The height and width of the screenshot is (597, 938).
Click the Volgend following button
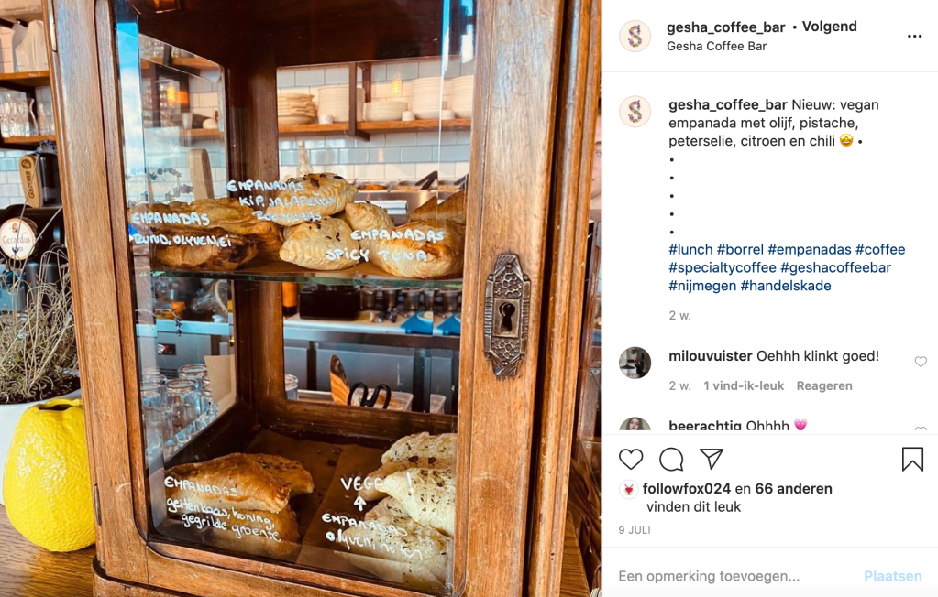tap(829, 27)
